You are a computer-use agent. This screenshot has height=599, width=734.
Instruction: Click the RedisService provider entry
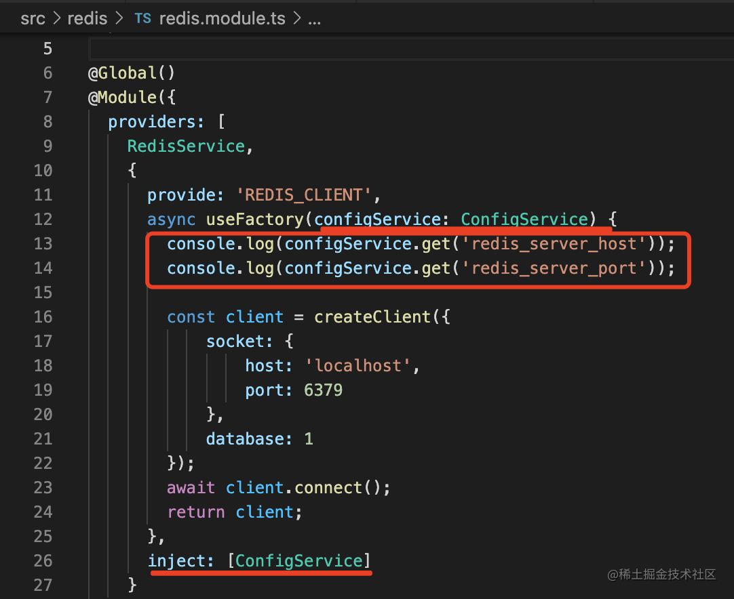186,146
